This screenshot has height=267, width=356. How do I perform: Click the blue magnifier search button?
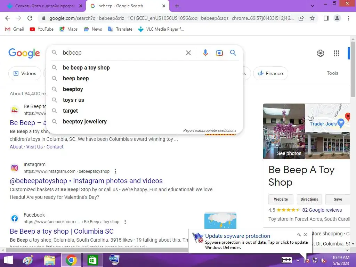coord(233,53)
